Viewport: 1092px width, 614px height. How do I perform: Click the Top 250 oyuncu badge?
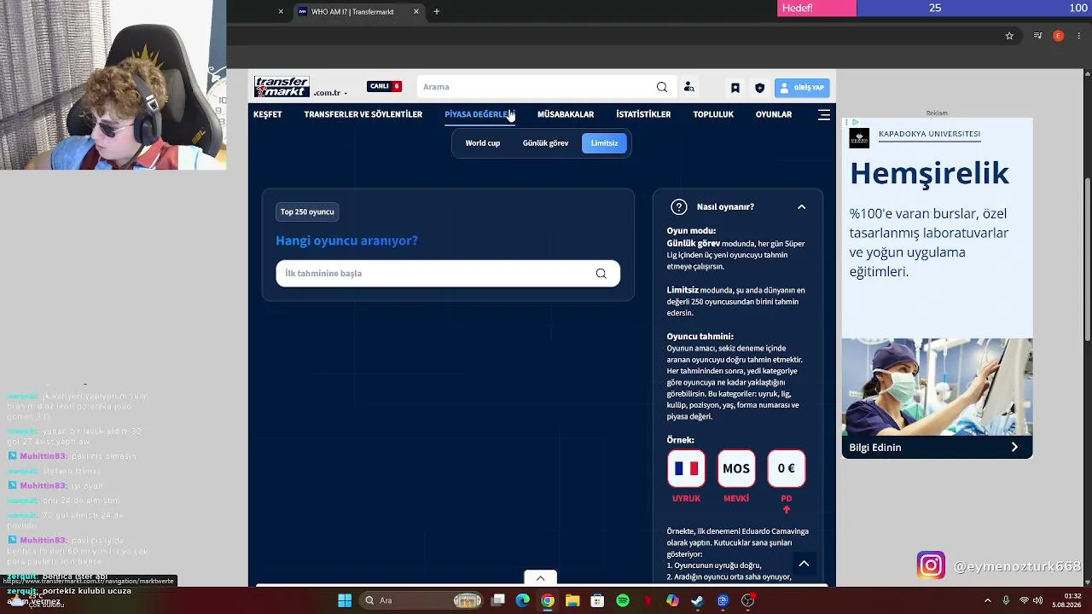[307, 211]
